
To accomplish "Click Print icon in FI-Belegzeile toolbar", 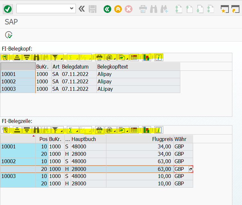I will tap(100, 130).
